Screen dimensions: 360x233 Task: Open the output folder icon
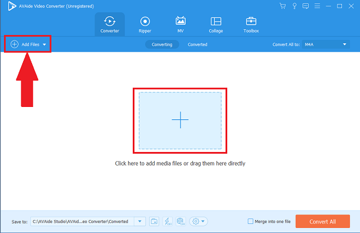pyautogui.click(x=154, y=222)
